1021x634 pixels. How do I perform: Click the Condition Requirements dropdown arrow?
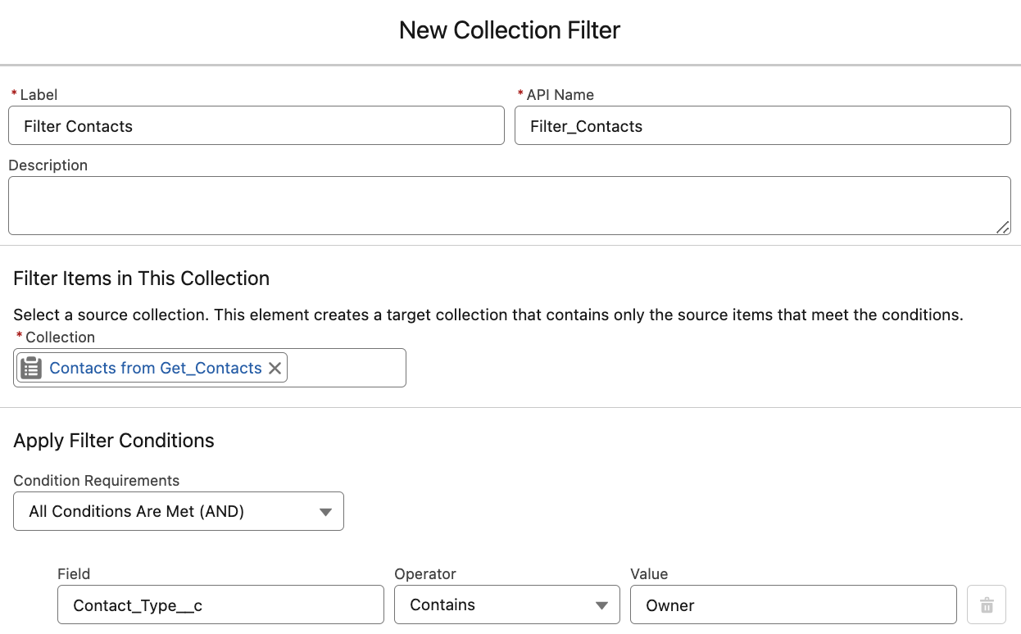tap(325, 512)
